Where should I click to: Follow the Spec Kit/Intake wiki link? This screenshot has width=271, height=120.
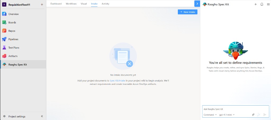(x=118, y=80)
